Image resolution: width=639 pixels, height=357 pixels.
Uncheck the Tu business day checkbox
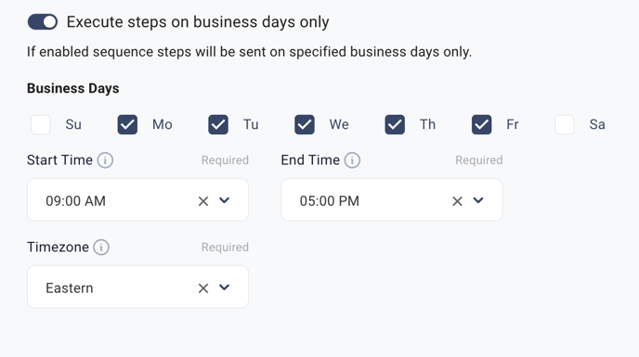tap(218, 124)
